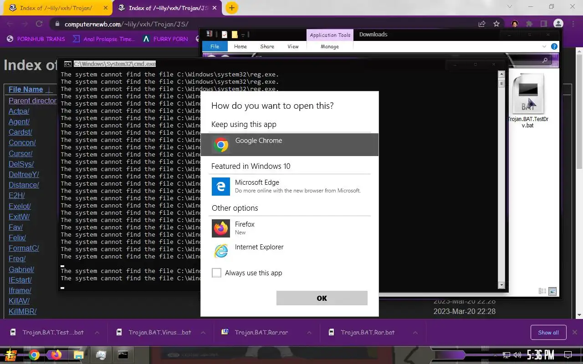Image resolution: width=583 pixels, height=364 pixels.
Task: Expand the Explorer ribbon with the chevron
Action: pyautogui.click(x=544, y=46)
